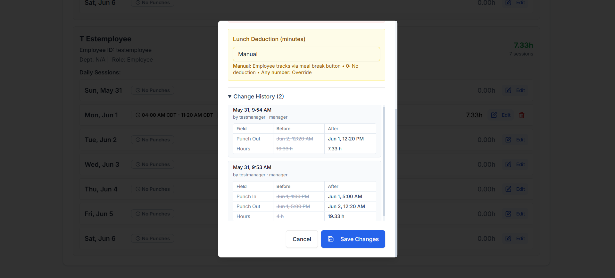Screen dimensions: 615x278
Task: Click the 04:00 AM CDT - 11:20 AM CDT punch badge
Action: [174, 115]
